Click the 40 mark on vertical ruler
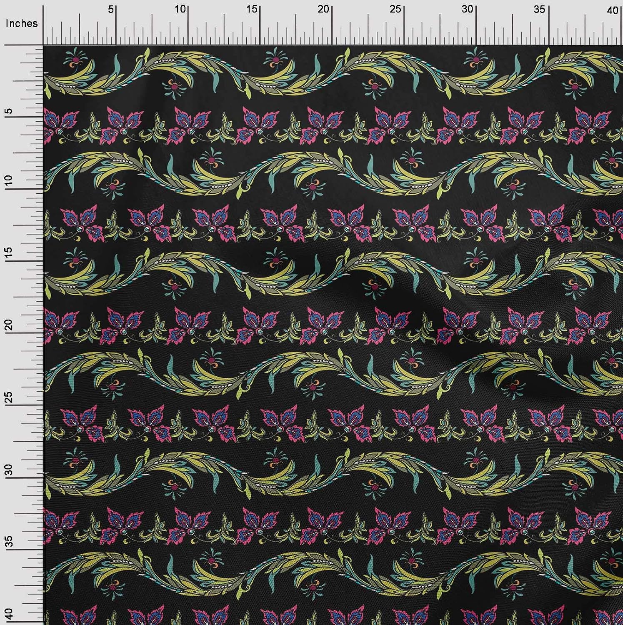 [x=10, y=613]
